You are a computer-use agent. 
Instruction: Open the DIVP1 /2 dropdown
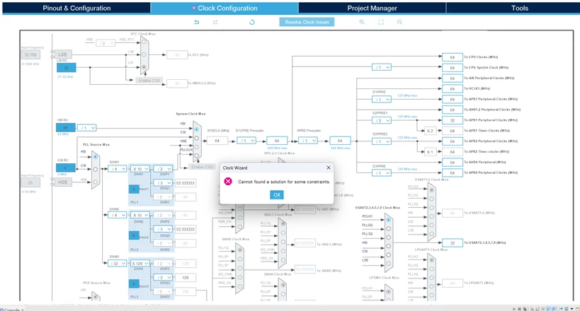[x=163, y=169]
